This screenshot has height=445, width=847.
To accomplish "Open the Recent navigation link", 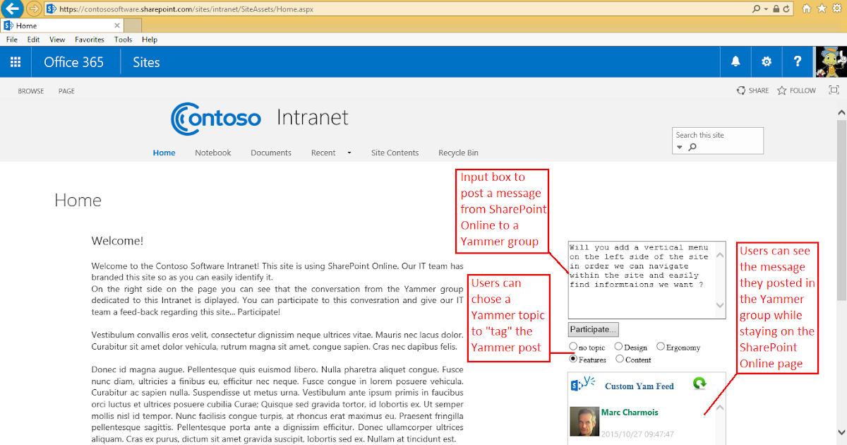I will [x=323, y=153].
